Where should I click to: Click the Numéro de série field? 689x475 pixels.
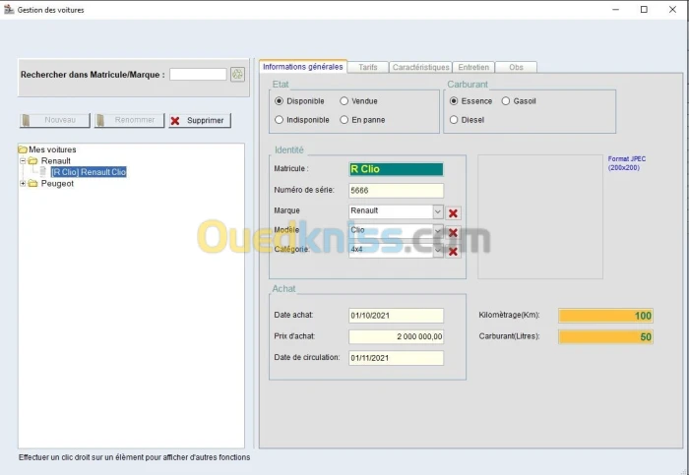click(x=396, y=191)
